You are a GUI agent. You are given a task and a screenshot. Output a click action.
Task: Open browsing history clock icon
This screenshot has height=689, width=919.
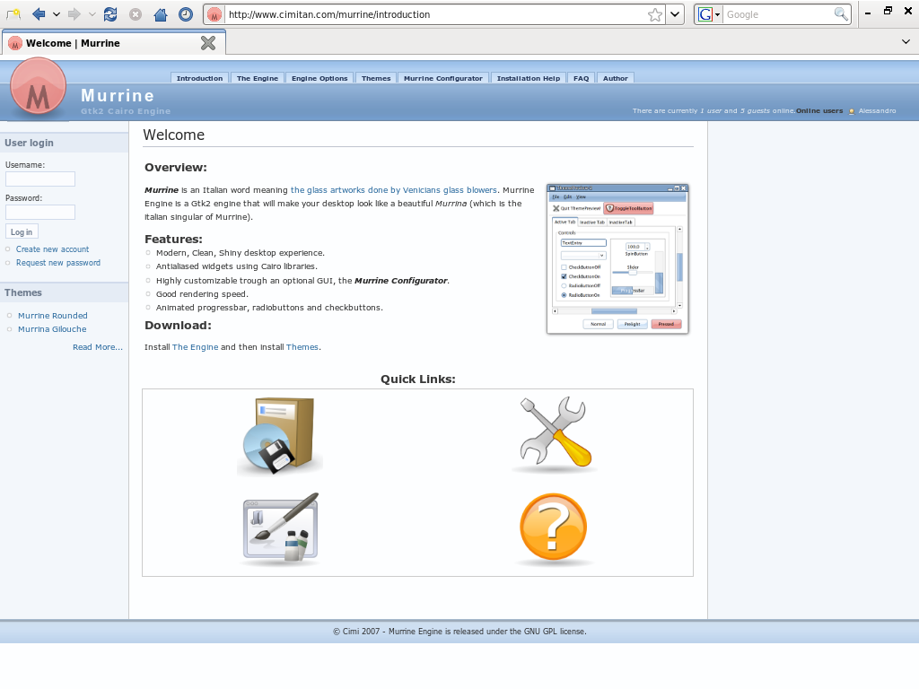(x=186, y=14)
